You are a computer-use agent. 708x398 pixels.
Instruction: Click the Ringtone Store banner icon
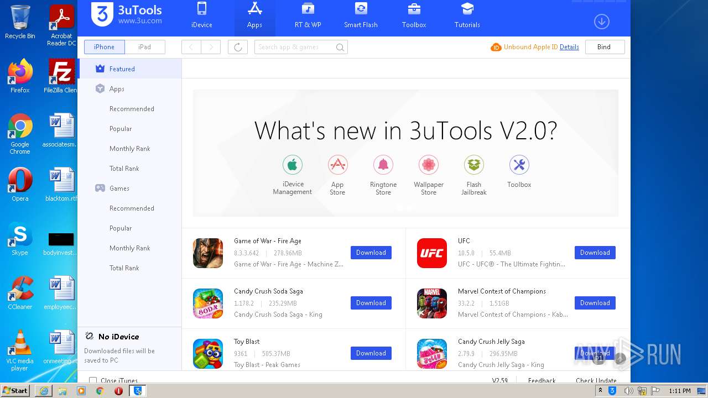[x=383, y=165]
